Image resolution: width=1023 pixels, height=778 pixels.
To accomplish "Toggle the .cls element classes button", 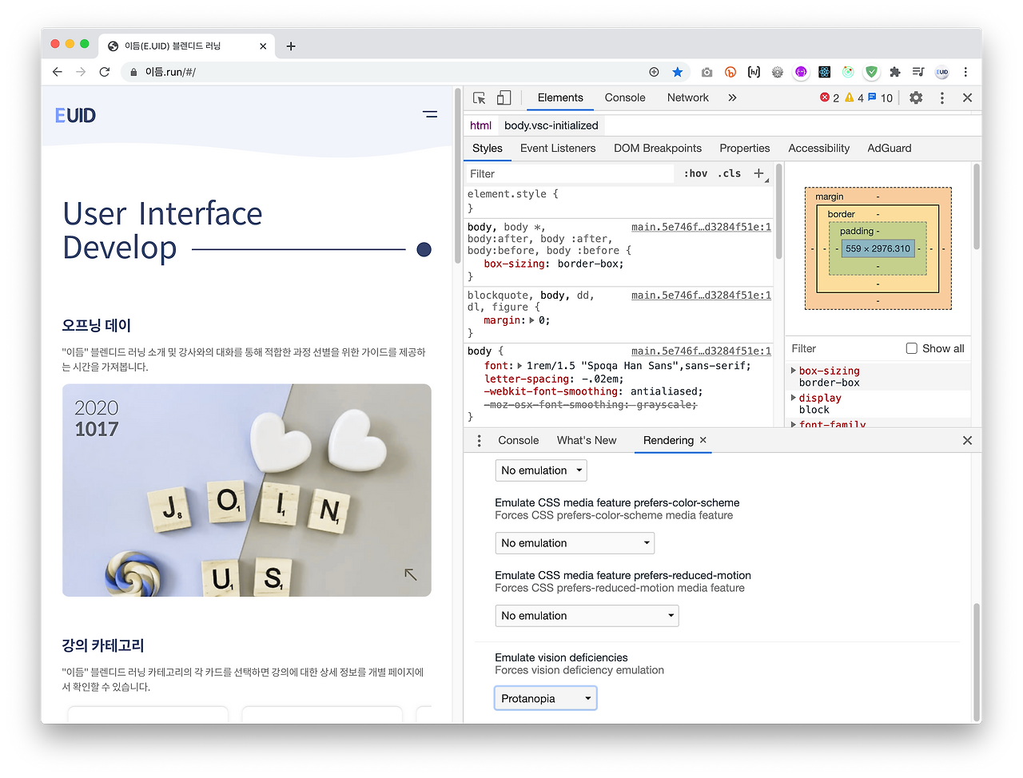I will 729,173.
